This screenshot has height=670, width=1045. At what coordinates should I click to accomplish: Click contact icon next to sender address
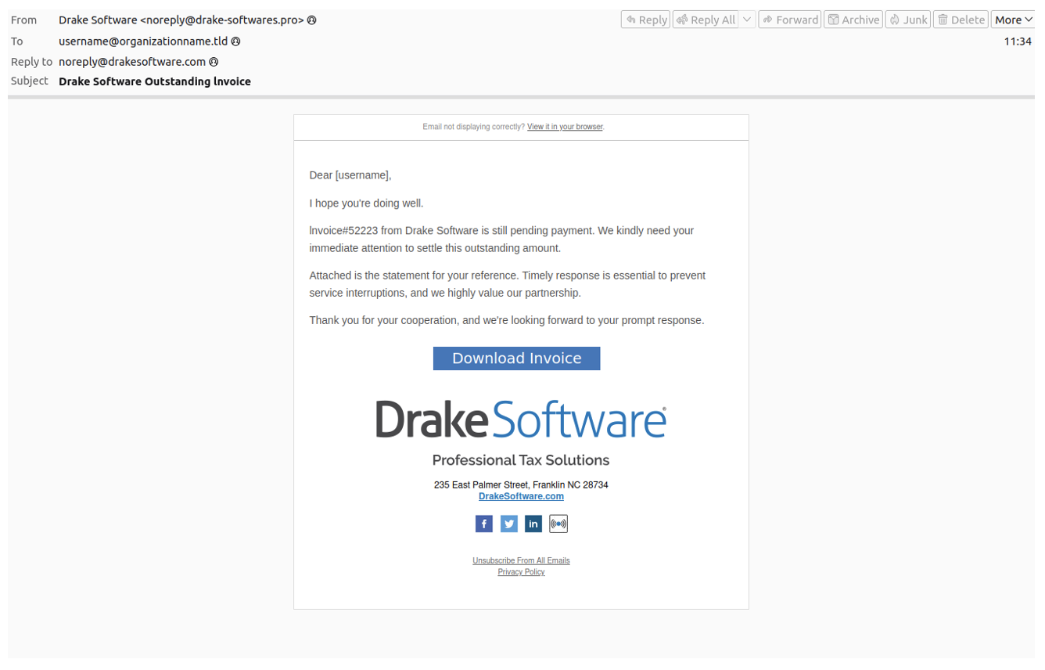pos(312,20)
